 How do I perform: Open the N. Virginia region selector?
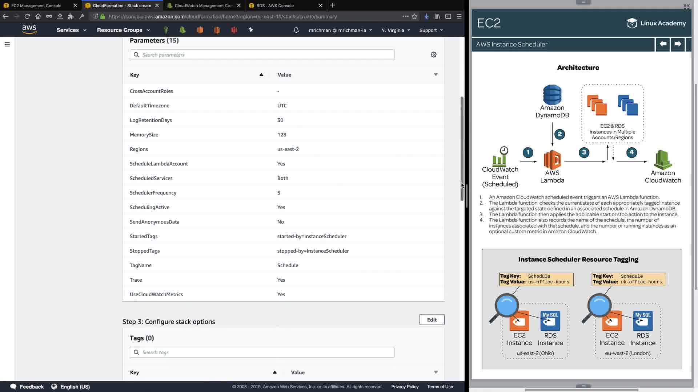pos(396,30)
